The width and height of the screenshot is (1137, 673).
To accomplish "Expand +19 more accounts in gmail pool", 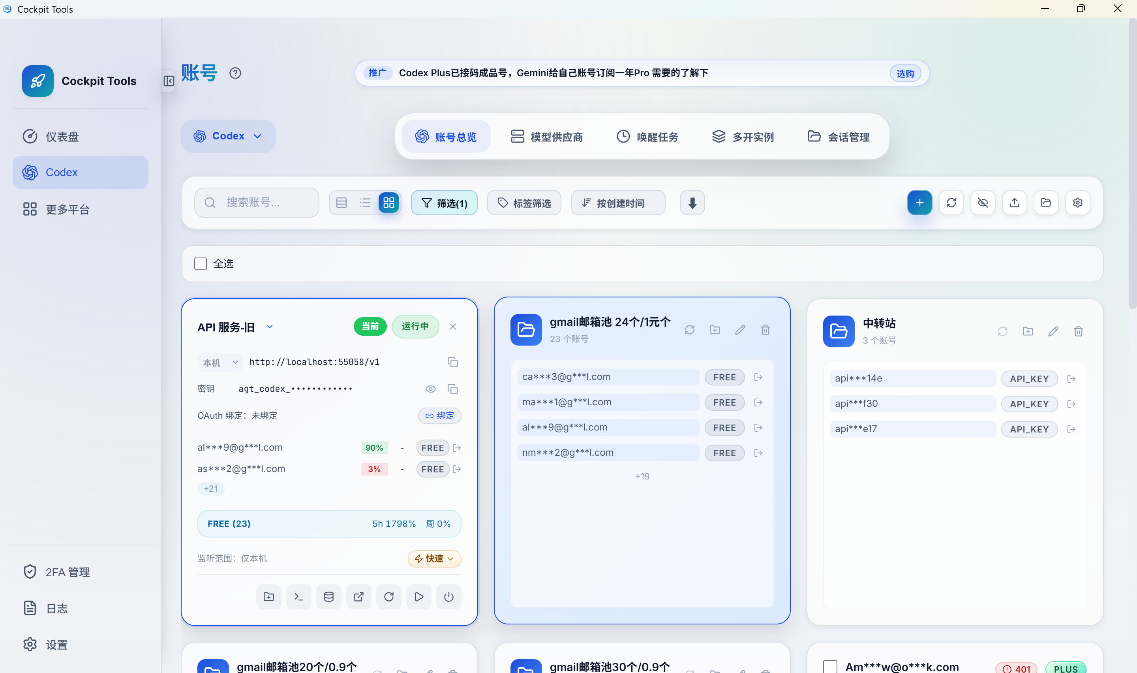I will point(642,476).
